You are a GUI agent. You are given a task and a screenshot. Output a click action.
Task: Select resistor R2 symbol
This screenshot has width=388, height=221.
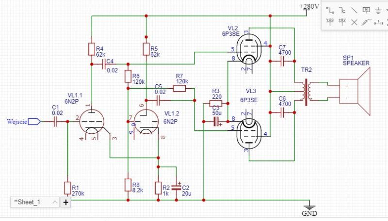[159, 188]
